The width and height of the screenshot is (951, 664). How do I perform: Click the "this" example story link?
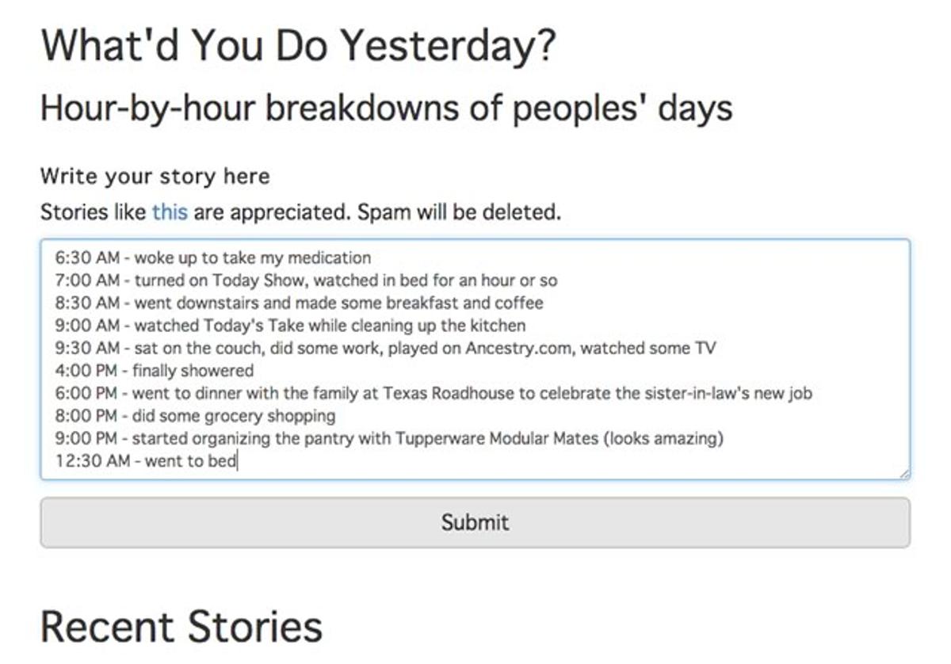coord(170,212)
